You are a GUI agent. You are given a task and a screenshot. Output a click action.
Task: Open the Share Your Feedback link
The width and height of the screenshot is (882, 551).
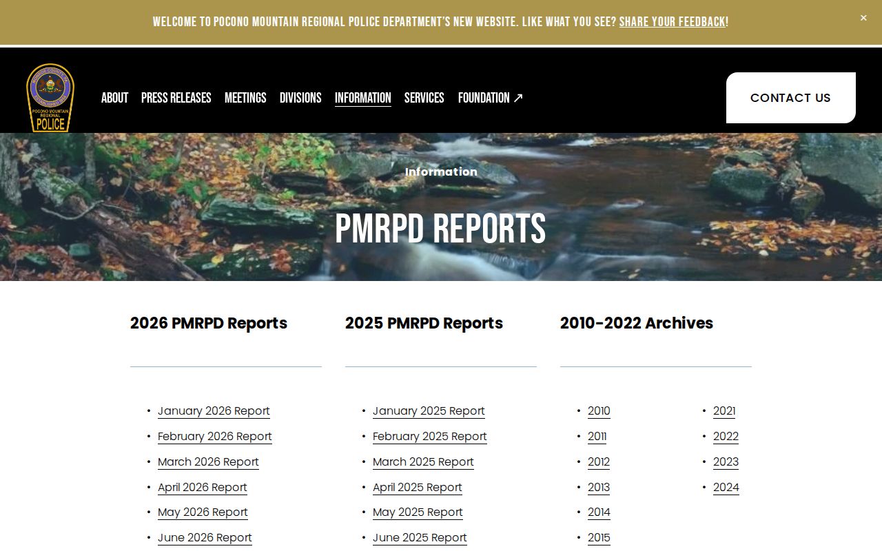(x=672, y=22)
